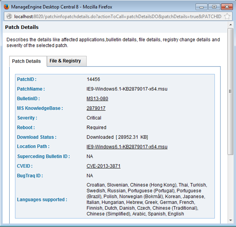This screenshot has width=236, height=227.
Task: Click the Languages supported label
Action: [42, 200]
